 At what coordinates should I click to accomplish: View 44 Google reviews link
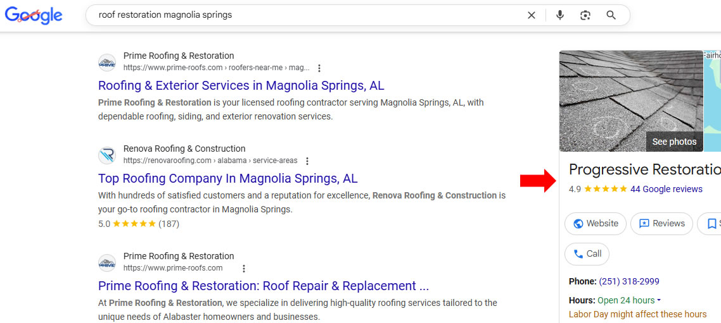coord(666,189)
